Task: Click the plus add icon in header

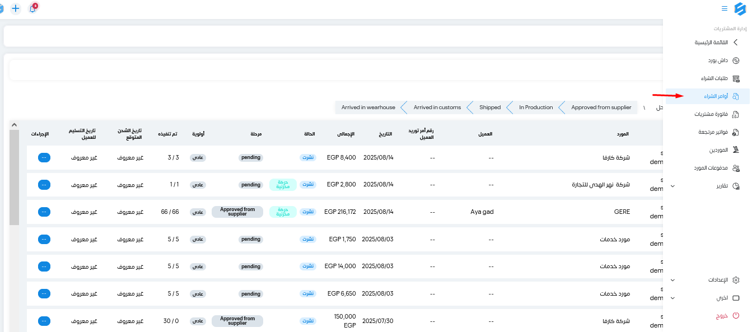Action: point(16,9)
